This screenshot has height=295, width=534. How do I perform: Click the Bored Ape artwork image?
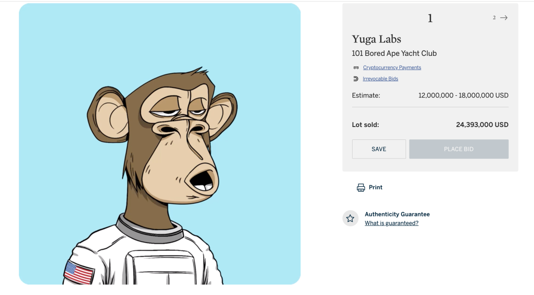[x=160, y=144]
